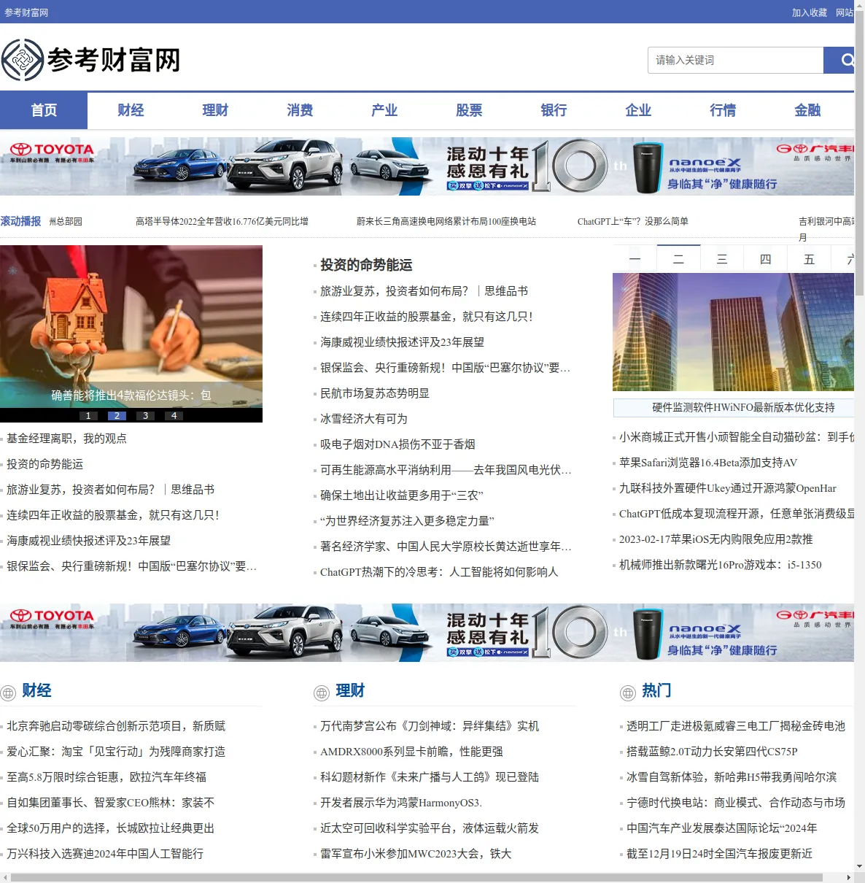Click the globe icon beside 理财 heading

[x=322, y=693]
